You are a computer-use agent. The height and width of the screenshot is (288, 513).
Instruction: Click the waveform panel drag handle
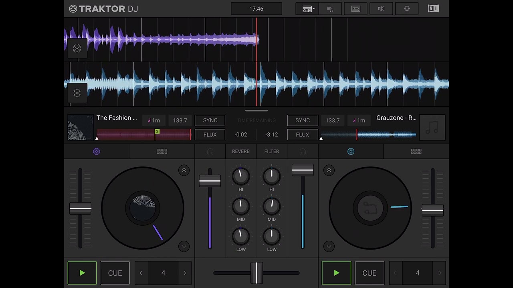[x=256, y=111]
